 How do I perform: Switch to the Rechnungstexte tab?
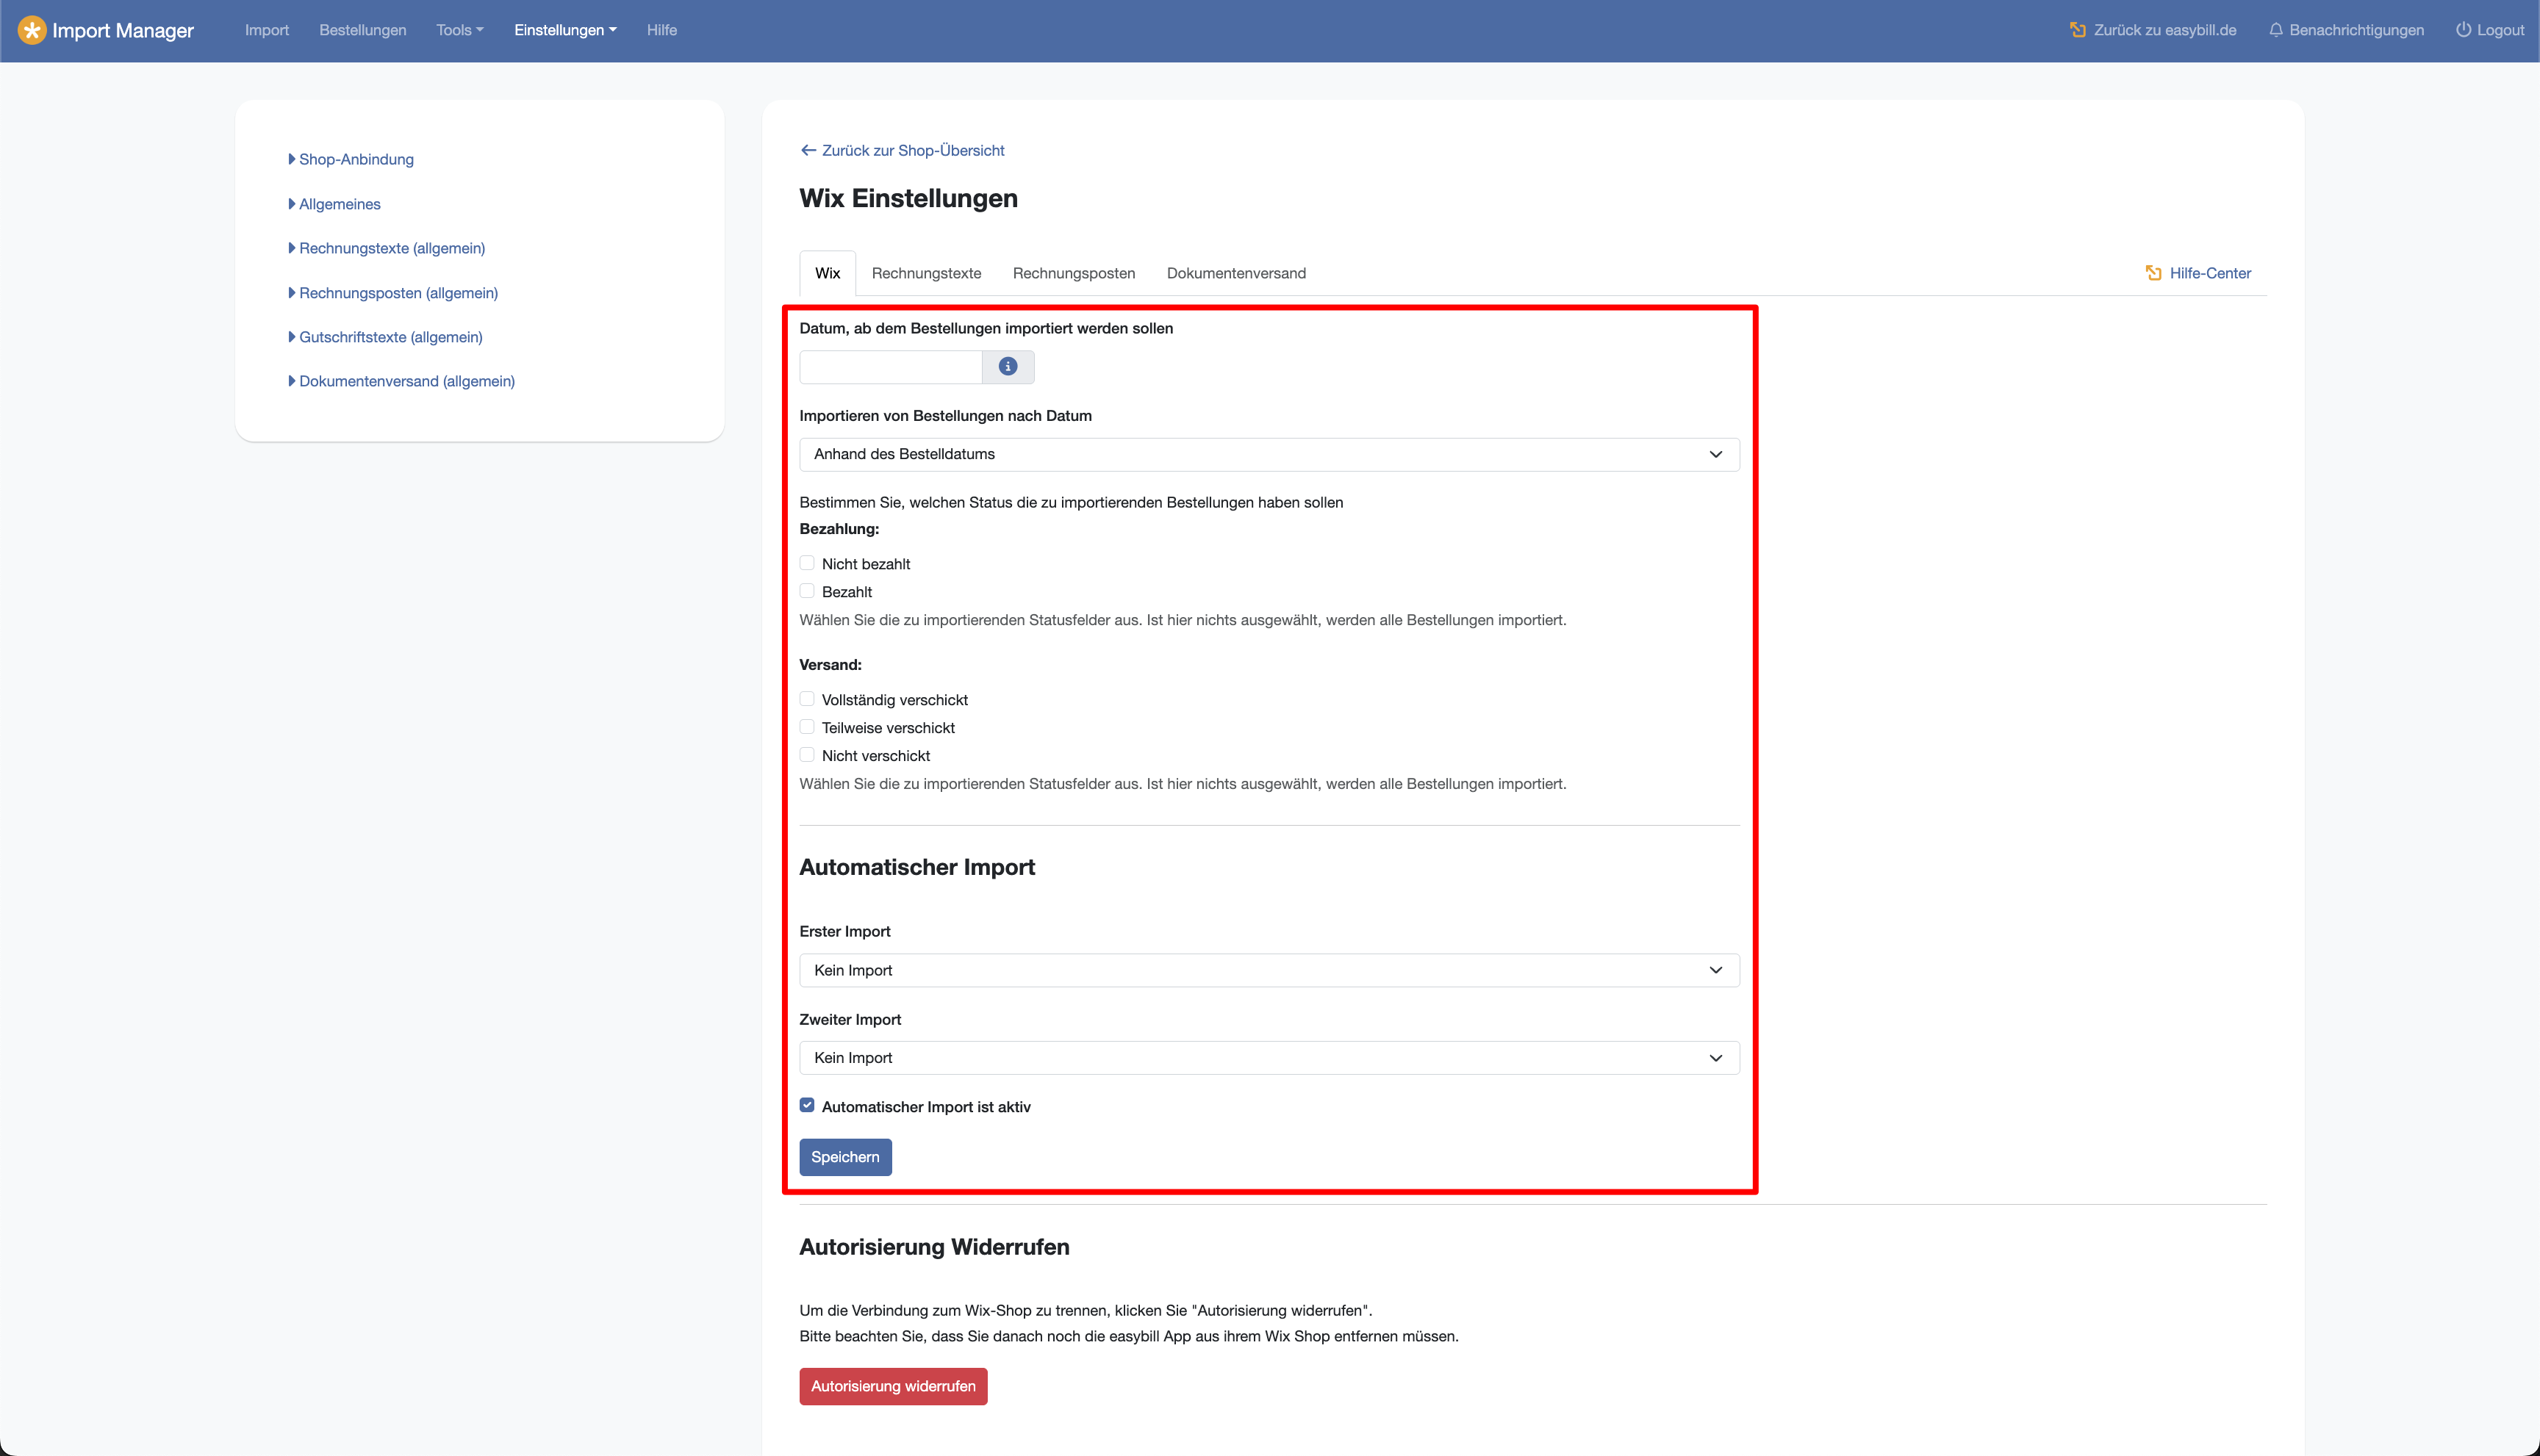coord(926,273)
